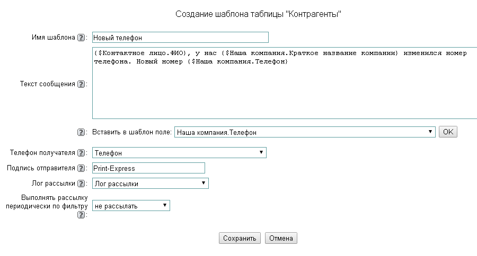The width and height of the screenshot is (477, 256).
Task: Click the Подпись отправителя label text
Action: point(41,168)
